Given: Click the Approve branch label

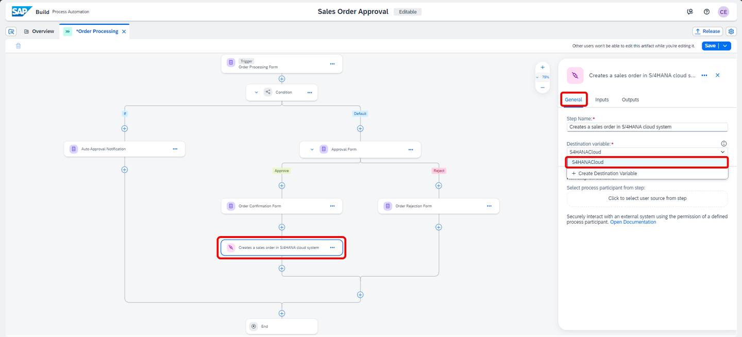Looking at the screenshot, I should click(282, 171).
